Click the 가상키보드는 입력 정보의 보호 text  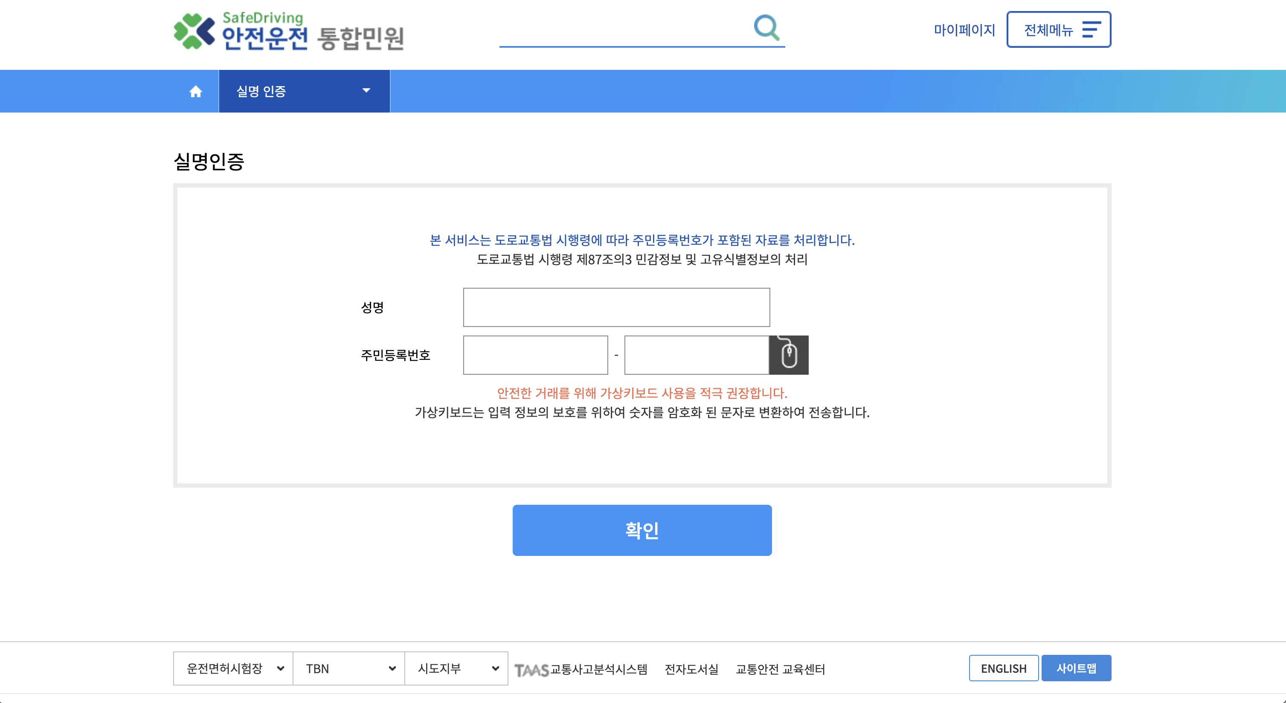(x=642, y=412)
